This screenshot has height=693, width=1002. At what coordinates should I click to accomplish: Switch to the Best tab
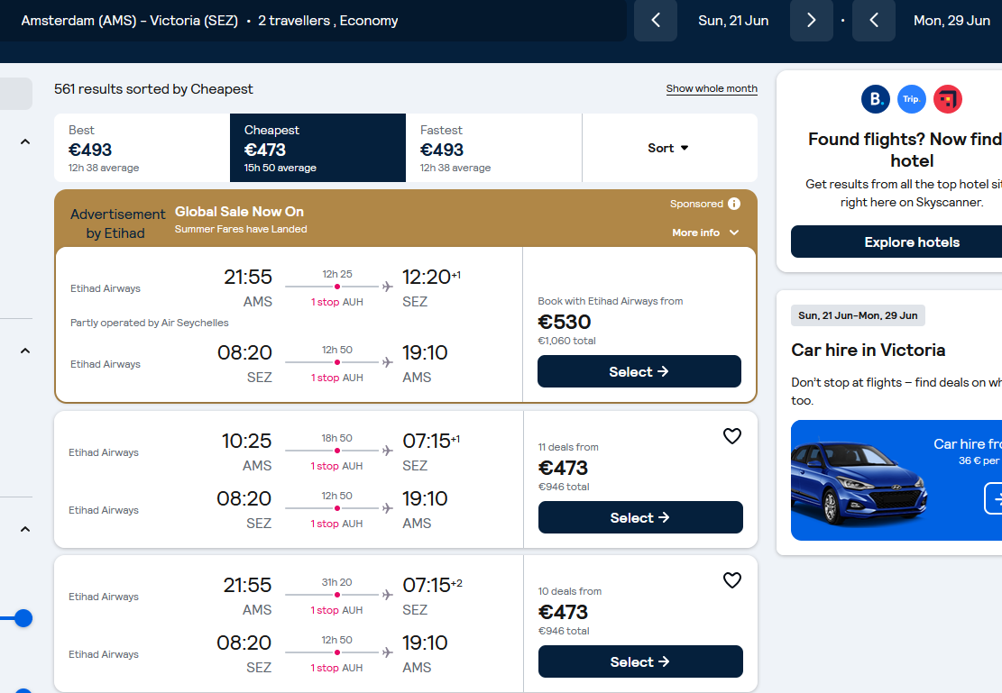tap(142, 148)
